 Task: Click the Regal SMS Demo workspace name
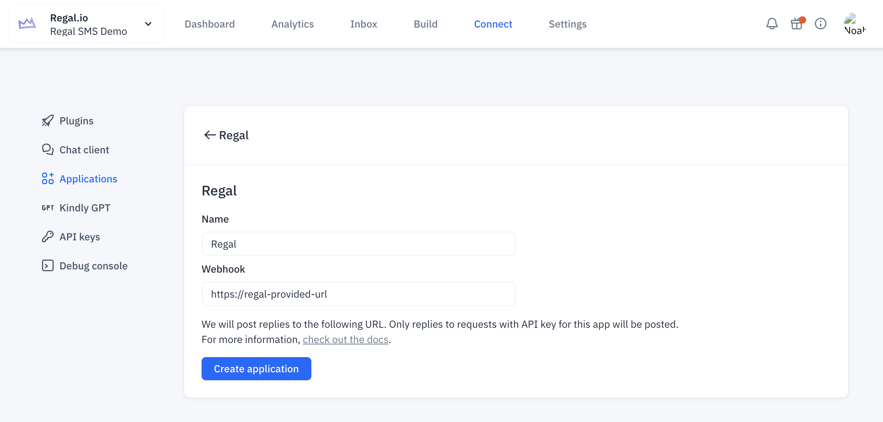88,32
